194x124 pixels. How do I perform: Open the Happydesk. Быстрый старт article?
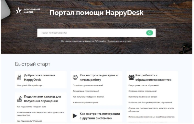point(30,85)
